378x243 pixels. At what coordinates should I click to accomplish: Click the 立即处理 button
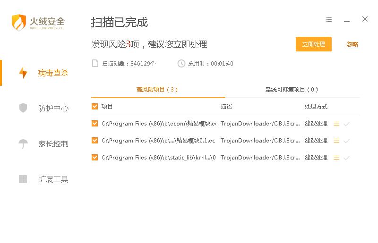click(x=314, y=44)
